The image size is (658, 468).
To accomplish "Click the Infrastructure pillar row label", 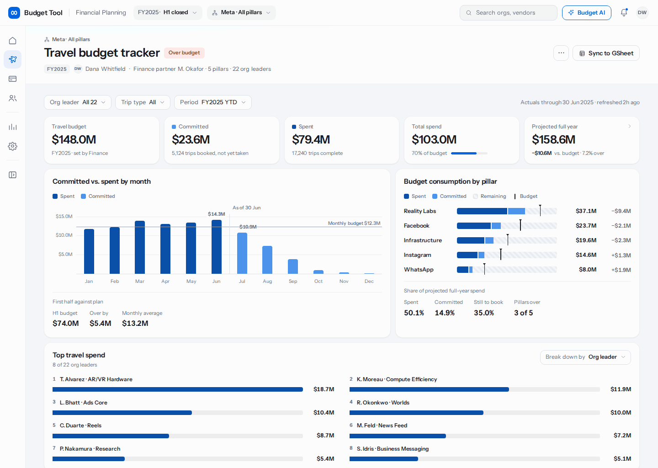I will [x=423, y=240].
